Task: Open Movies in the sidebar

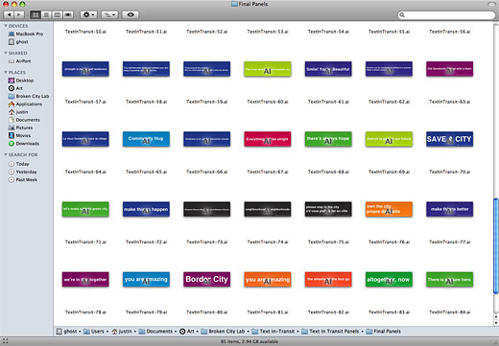Action: [19, 136]
